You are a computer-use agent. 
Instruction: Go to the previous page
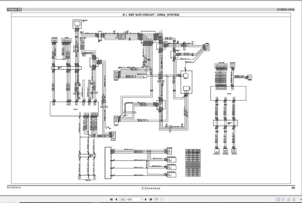(116, 199)
